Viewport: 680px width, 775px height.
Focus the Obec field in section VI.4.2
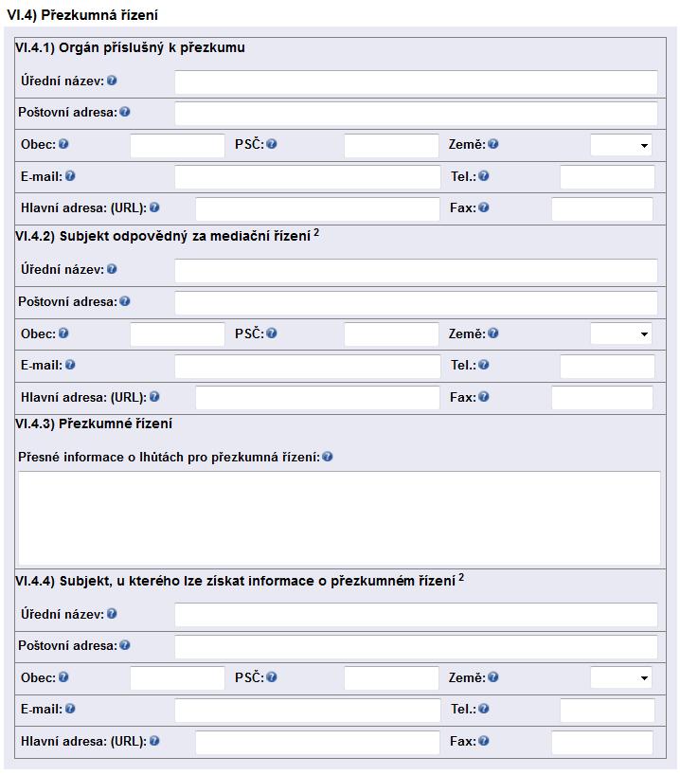coord(177,334)
